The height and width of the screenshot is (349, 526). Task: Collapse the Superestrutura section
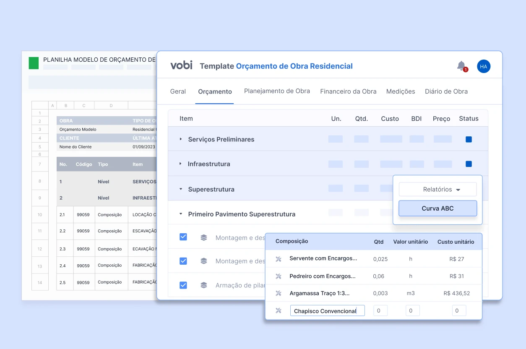[181, 189]
